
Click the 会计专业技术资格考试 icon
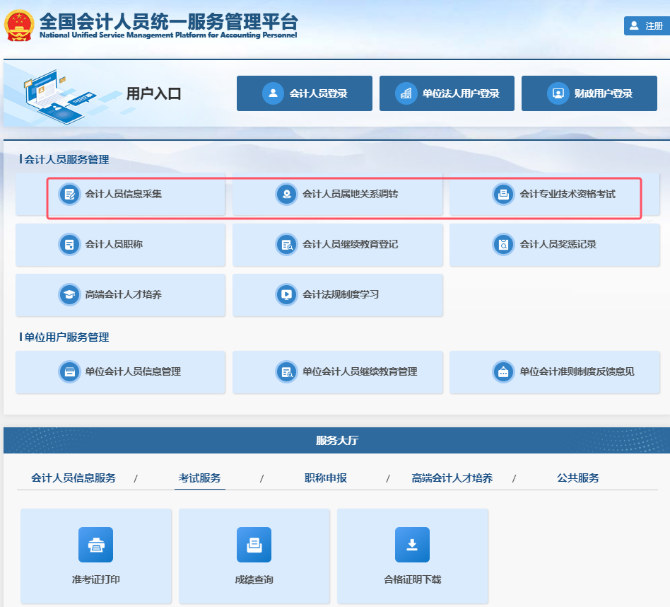pos(503,194)
